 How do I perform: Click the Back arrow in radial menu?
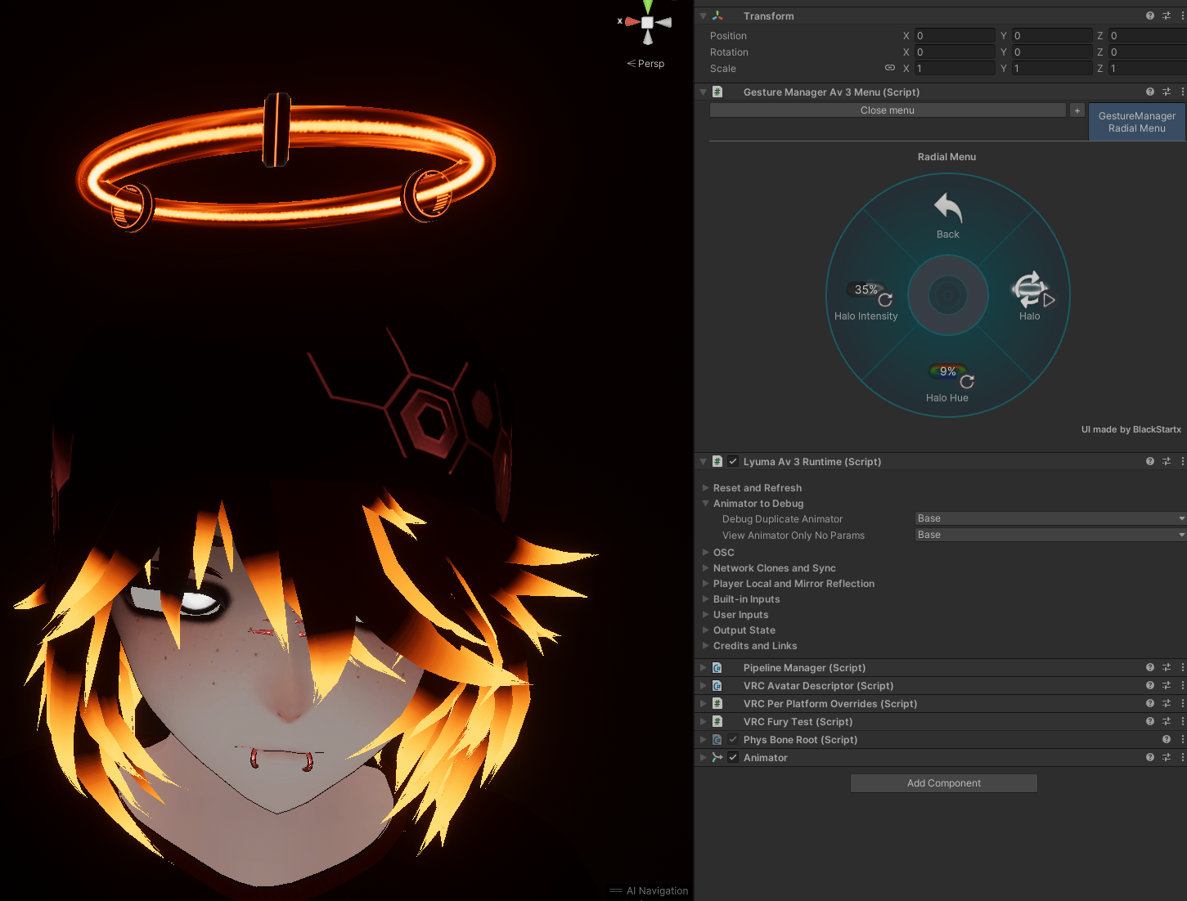pyautogui.click(x=947, y=209)
